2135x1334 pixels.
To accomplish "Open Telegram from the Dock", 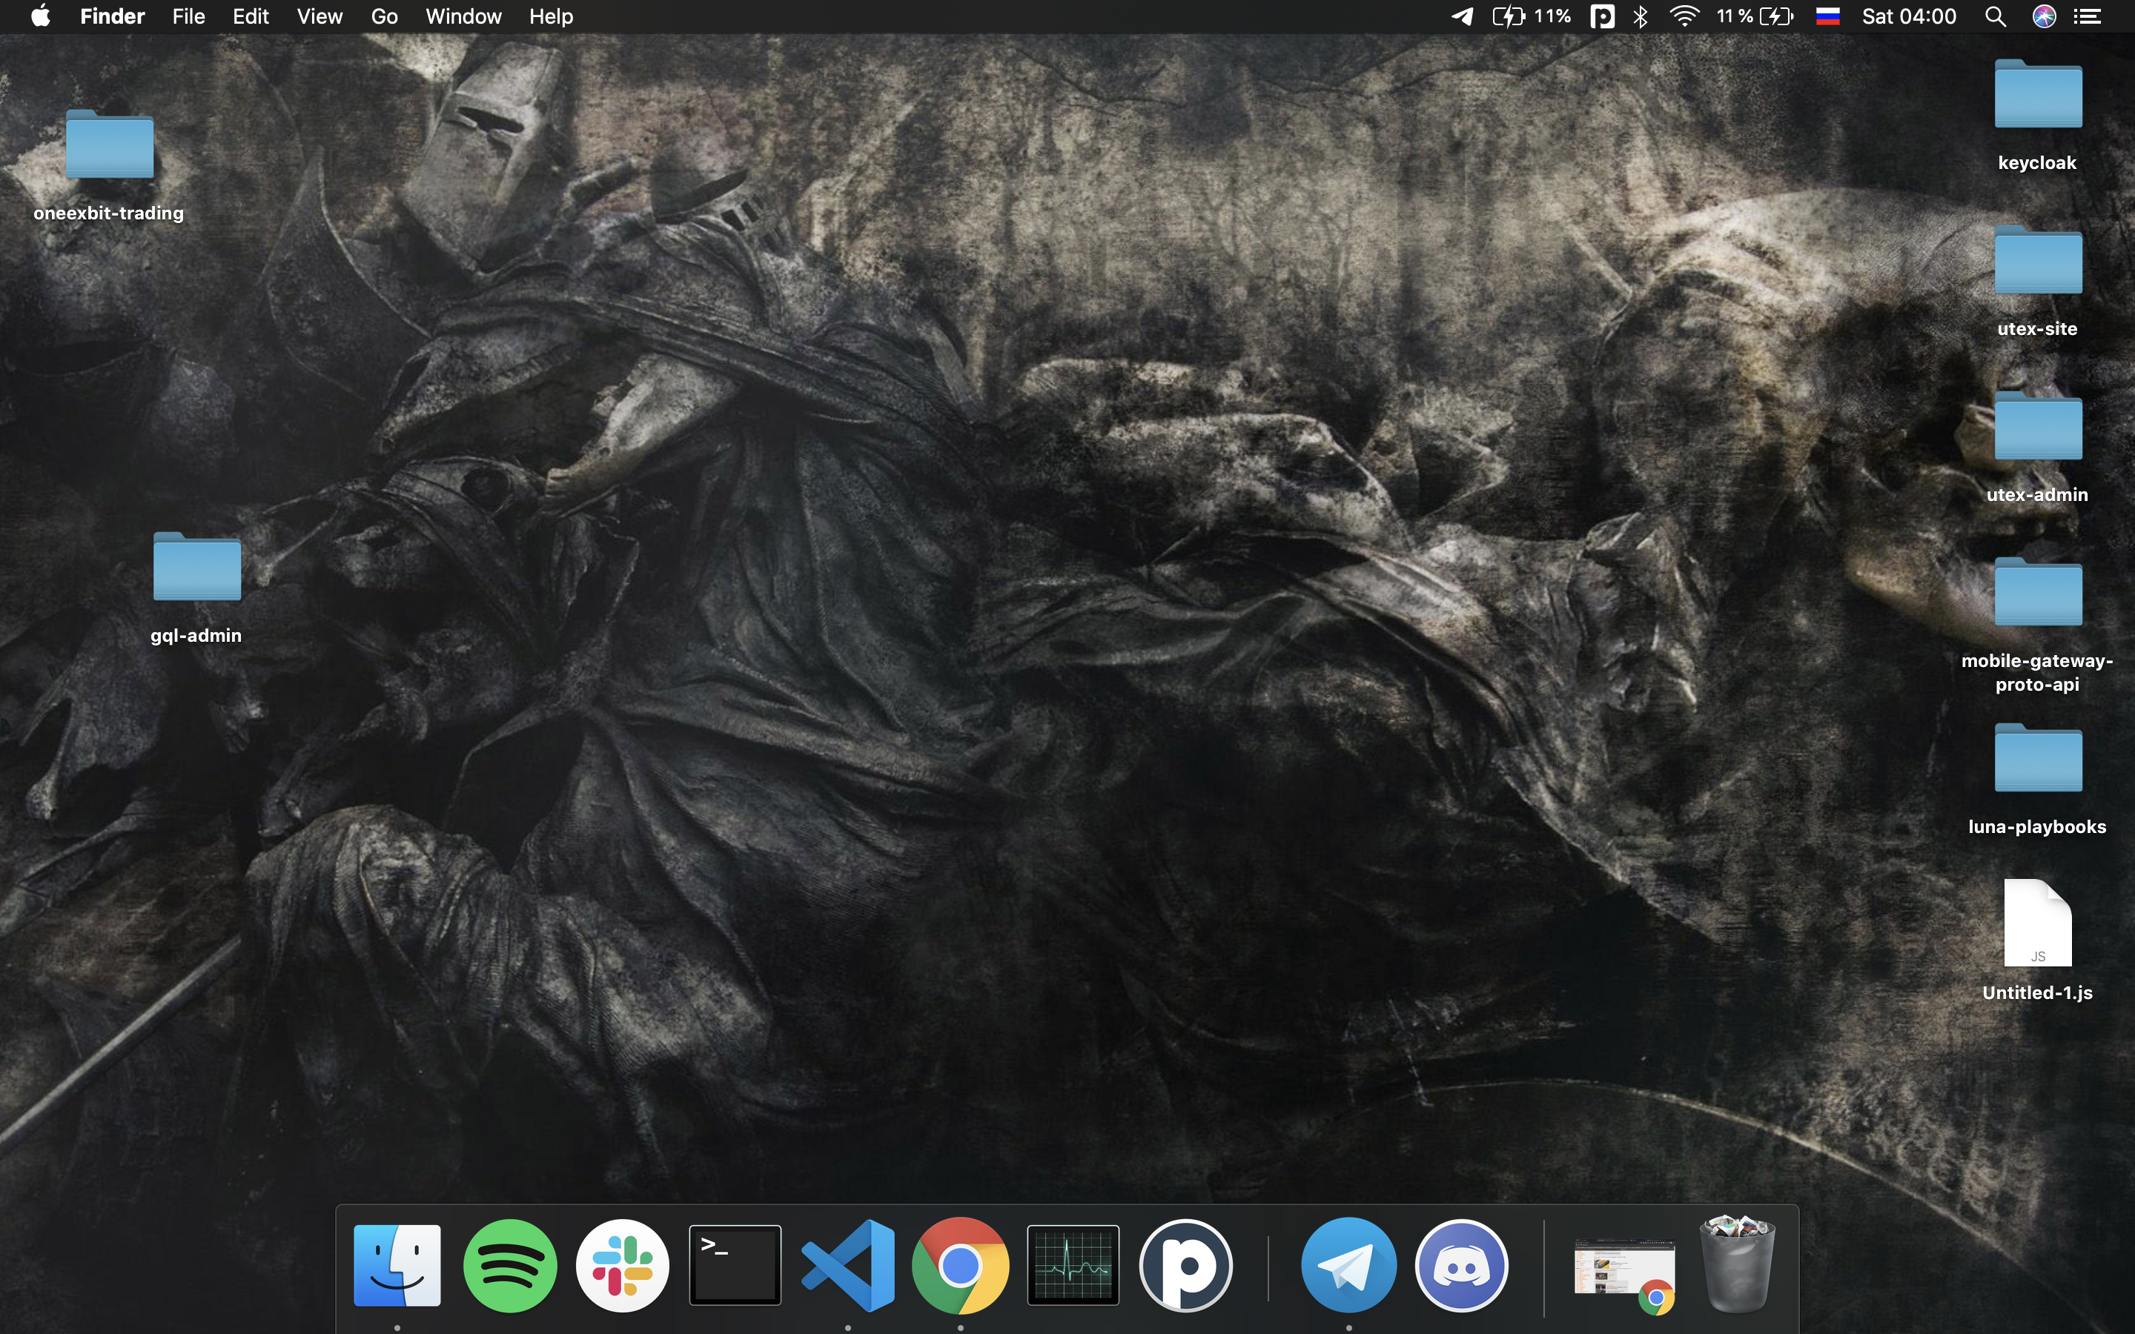I will pyautogui.click(x=1349, y=1265).
